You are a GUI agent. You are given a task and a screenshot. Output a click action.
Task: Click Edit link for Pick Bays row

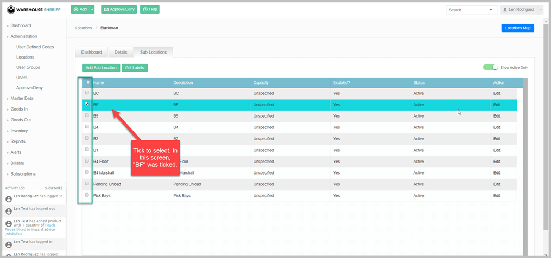pos(496,195)
